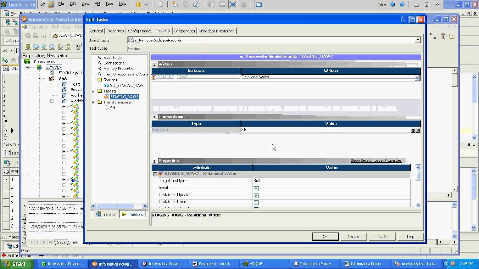Click the Toad run script icon

click(5, 60)
